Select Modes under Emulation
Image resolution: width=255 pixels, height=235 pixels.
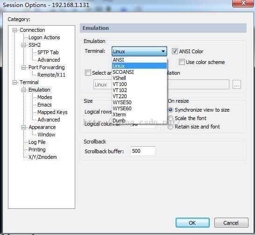click(45, 98)
